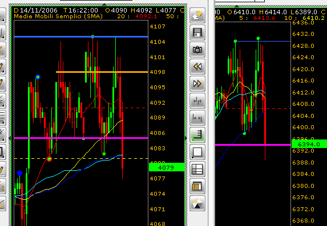
Task: Click the green 6394.0 price label
Action: (309, 144)
